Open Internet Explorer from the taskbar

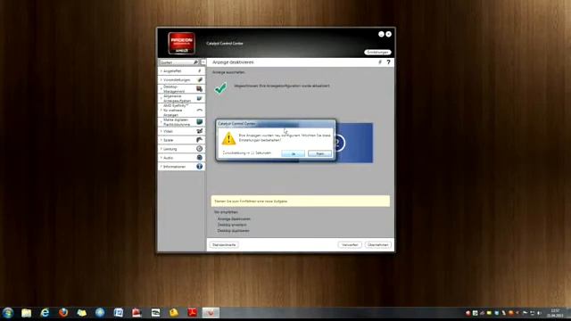pyautogui.click(x=45, y=313)
